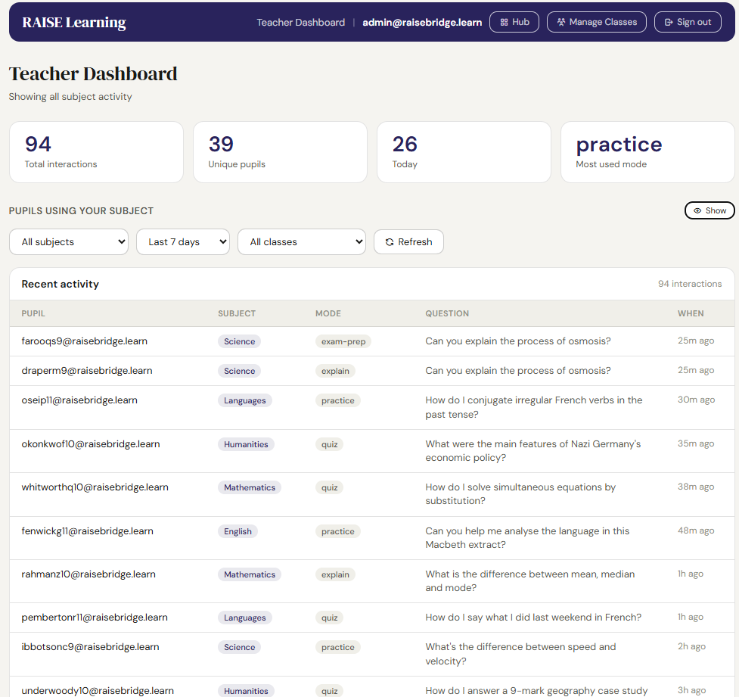Click question about Nazi Germany's economic policy
739x697 pixels.
click(533, 451)
